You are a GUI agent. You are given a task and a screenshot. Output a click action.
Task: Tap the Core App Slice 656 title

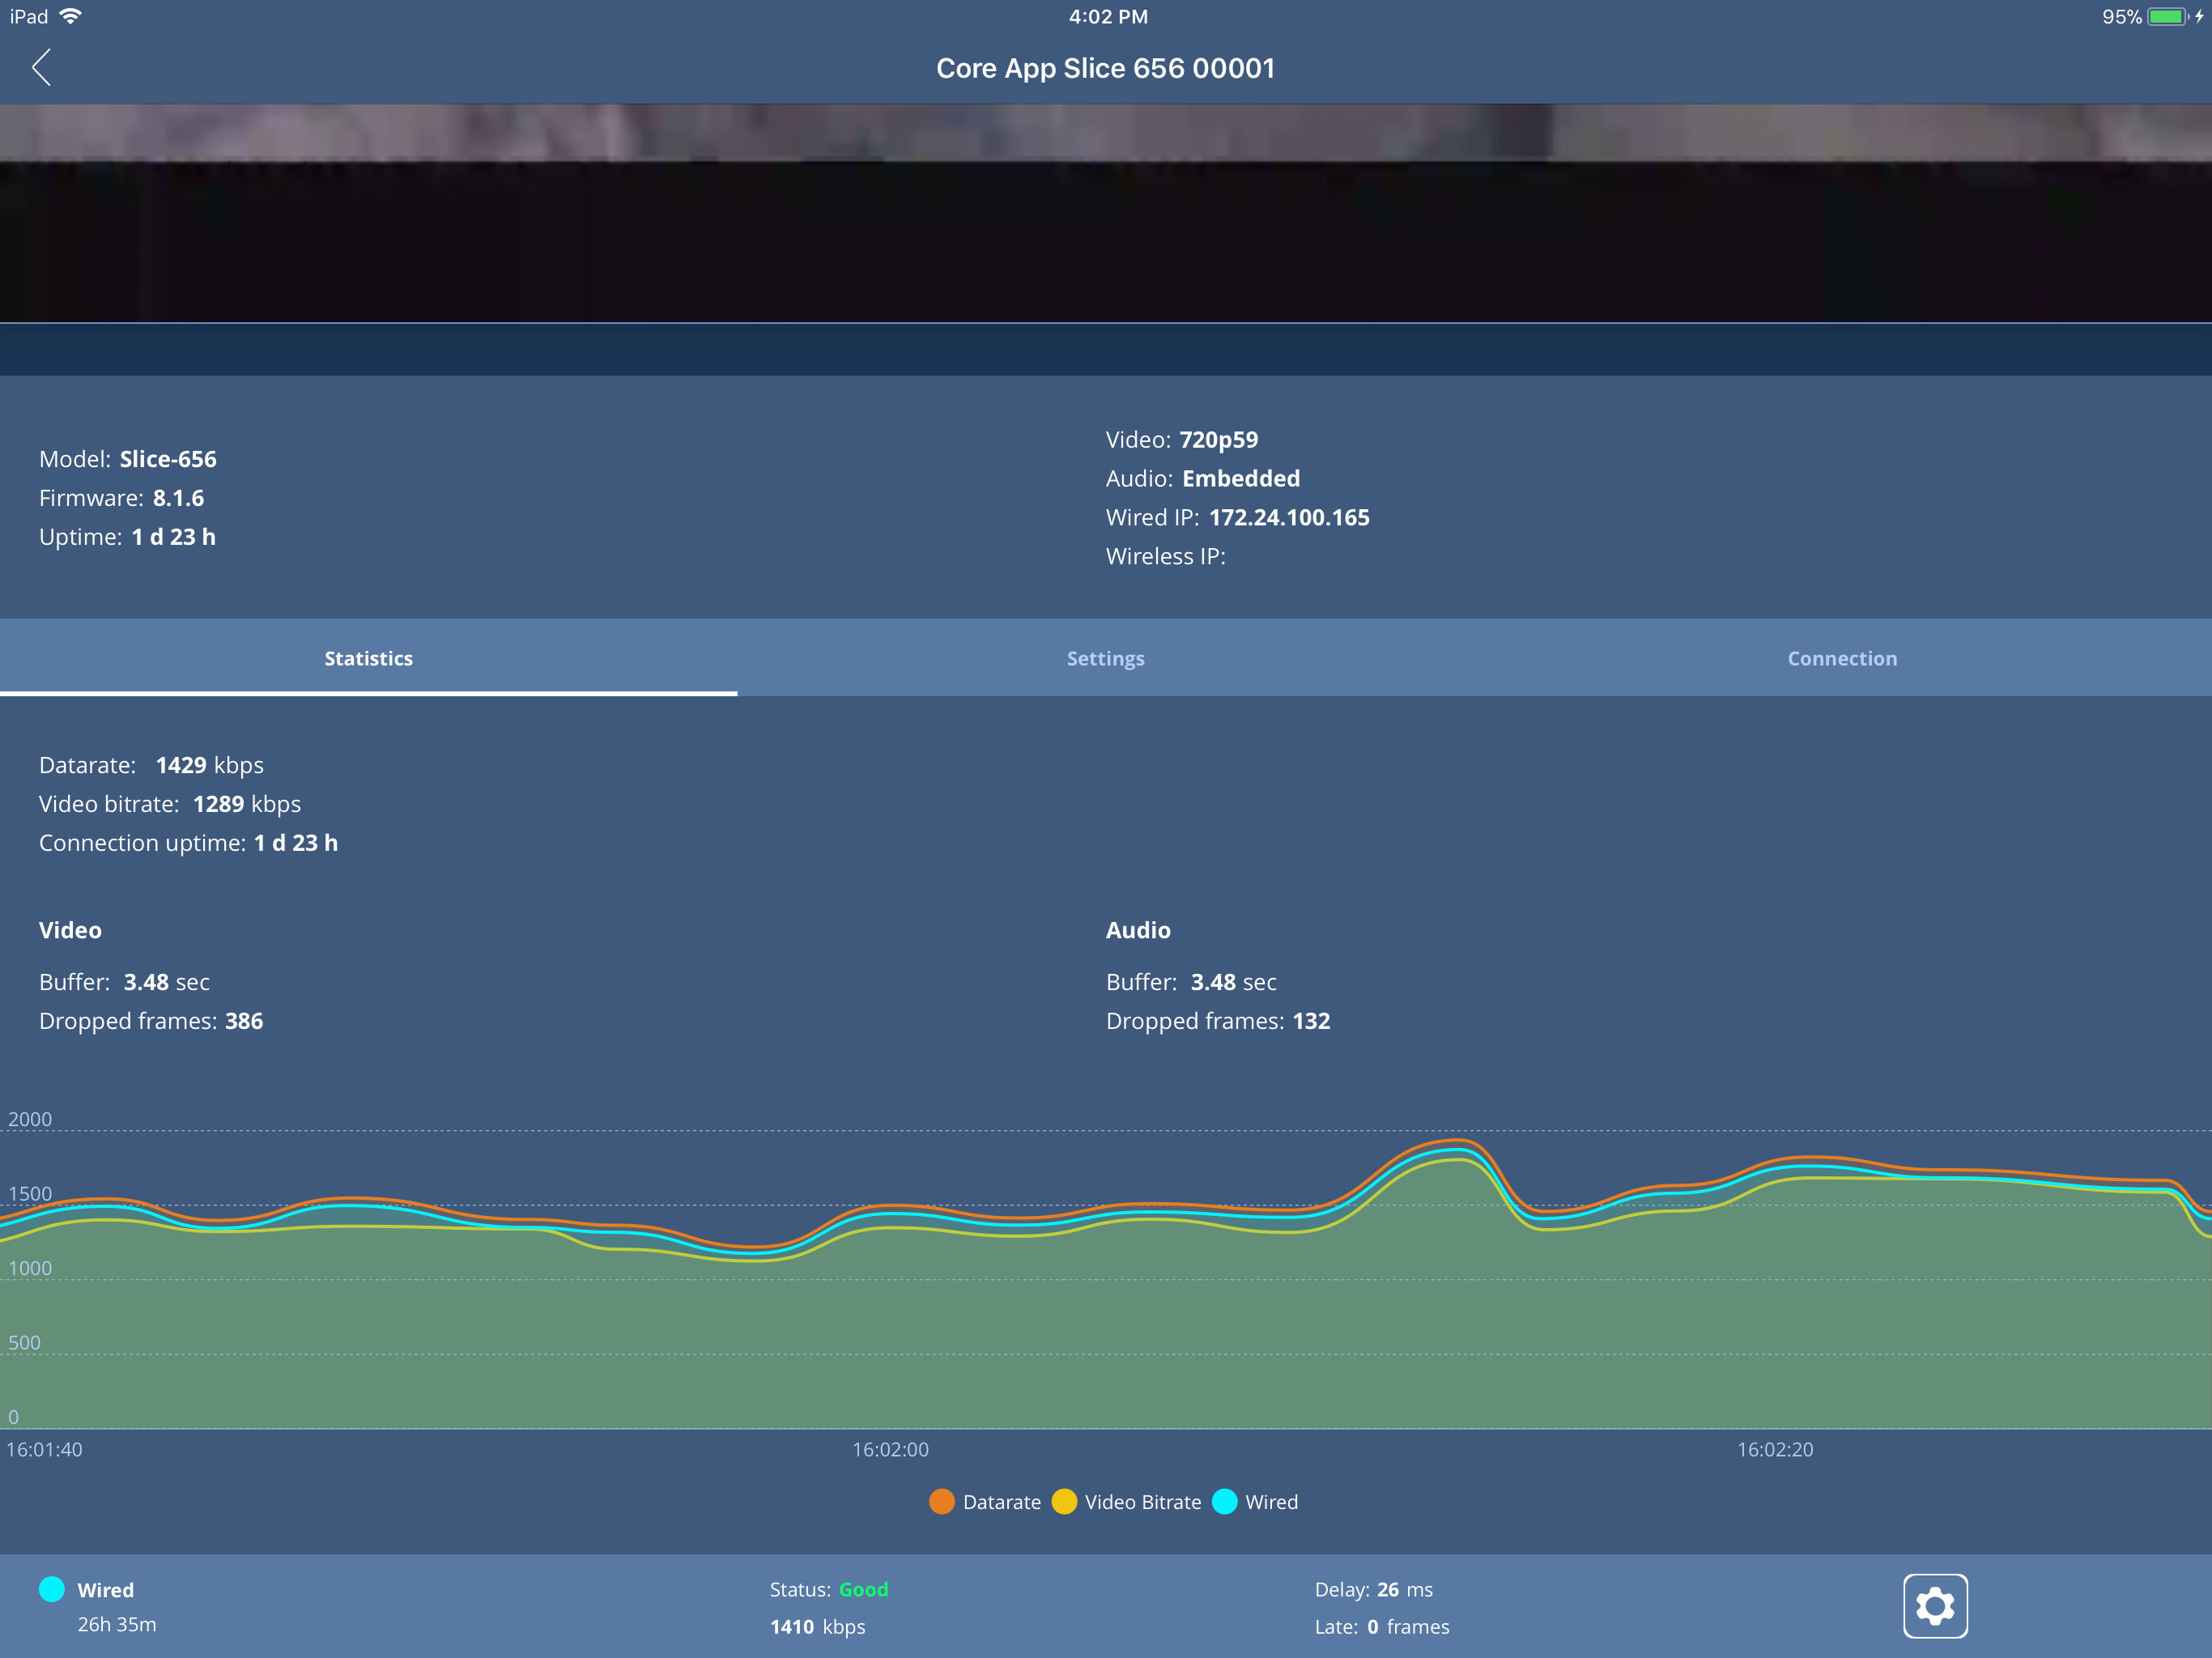(1105, 68)
